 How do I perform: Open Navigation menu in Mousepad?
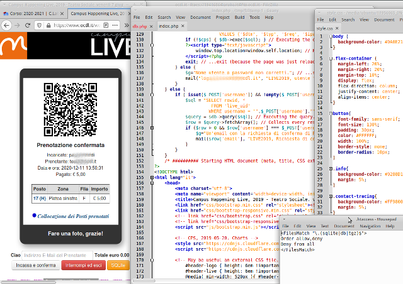(370, 226)
